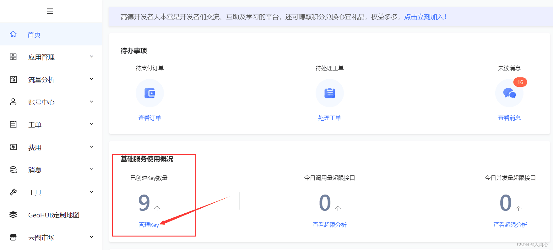Click the 点击立刻加入 link in banner

pyautogui.click(x=425, y=17)
